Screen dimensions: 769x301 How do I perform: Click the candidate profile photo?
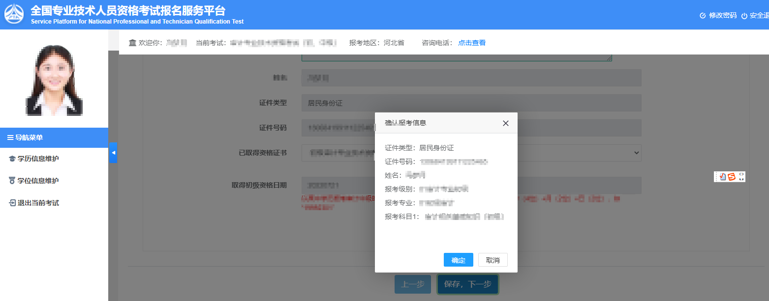pyautogui.click(x=54, y=79)
